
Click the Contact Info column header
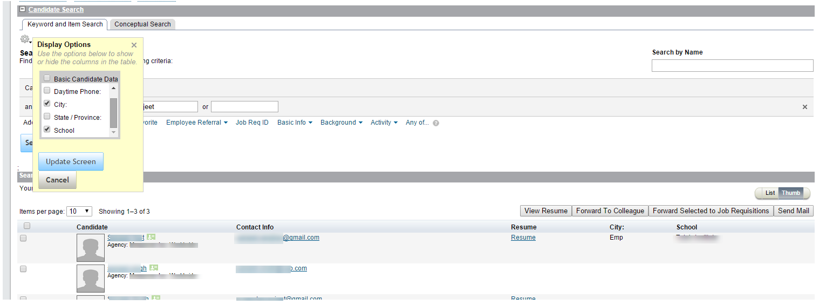pyautogui.click(x=255, y=227)
